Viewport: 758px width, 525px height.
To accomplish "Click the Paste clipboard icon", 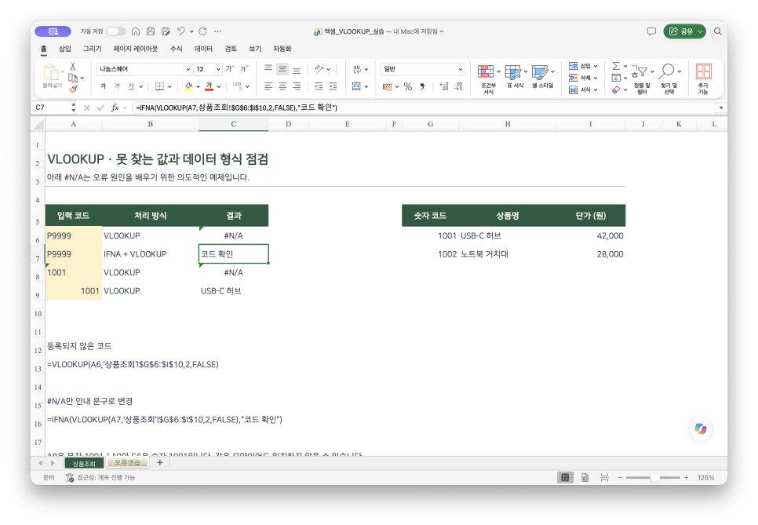I will [x=51, y=72].
